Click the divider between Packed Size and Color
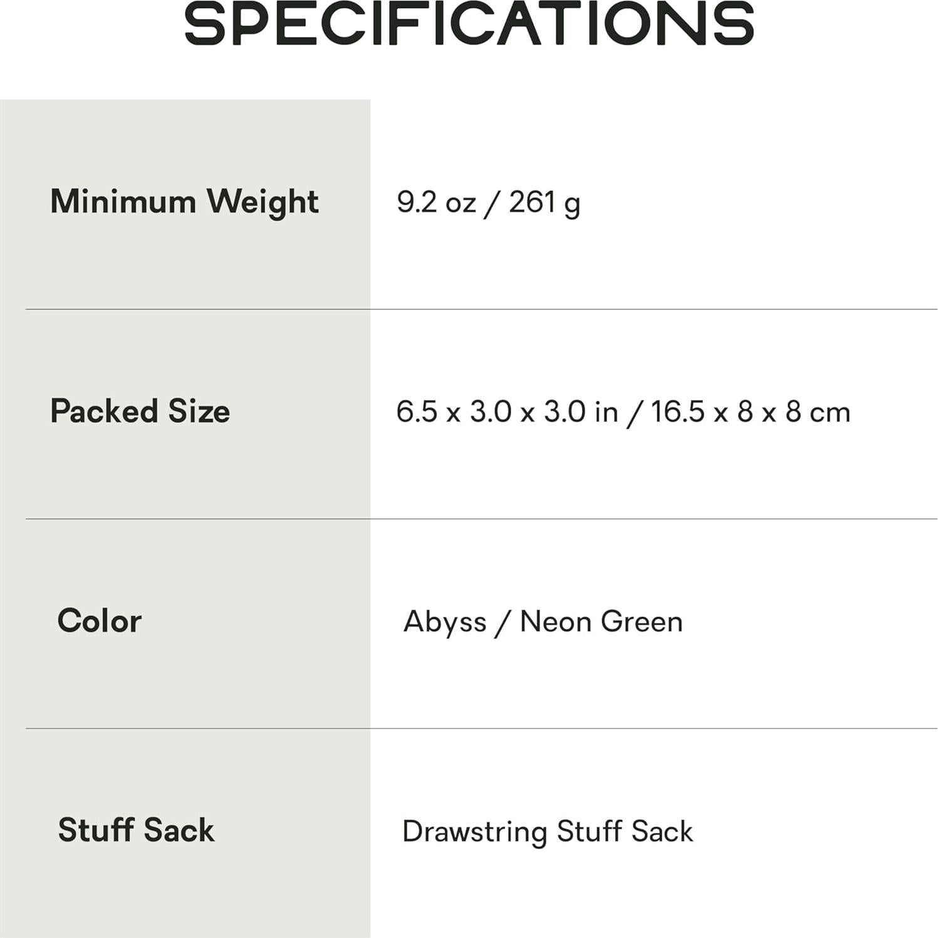 click(x=481, y=519)
